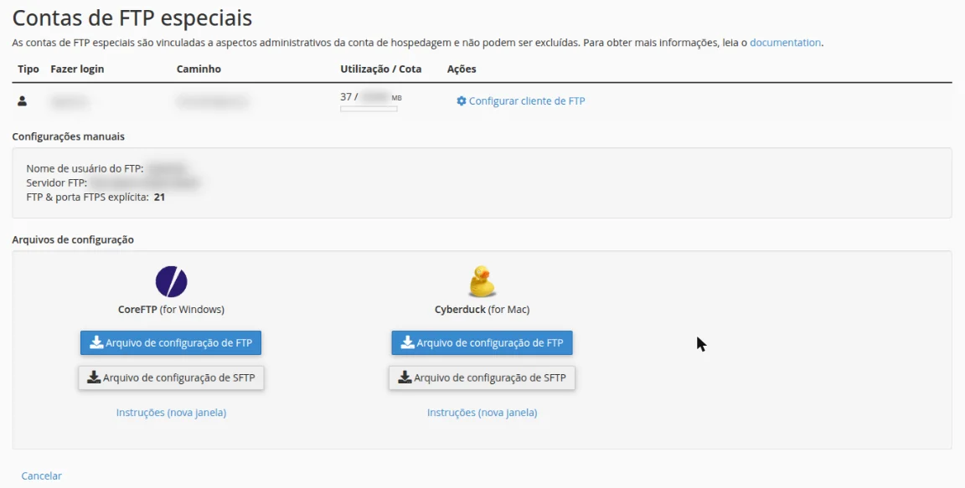Open CoreFTP Instruções (nova janela) link
965x488 pixels.
tap(171, 413)
